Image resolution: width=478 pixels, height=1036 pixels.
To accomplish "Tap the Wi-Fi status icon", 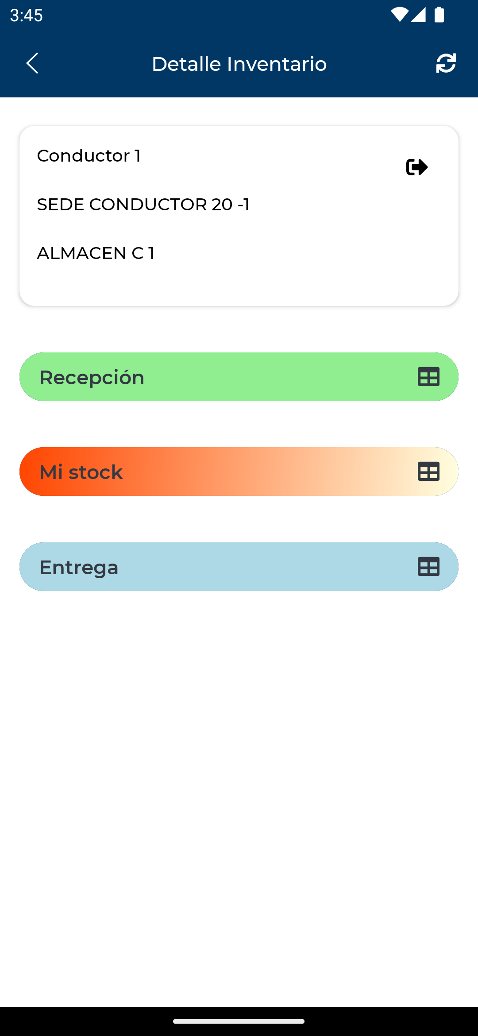I will pyautogui.click(x=399, y=15).
